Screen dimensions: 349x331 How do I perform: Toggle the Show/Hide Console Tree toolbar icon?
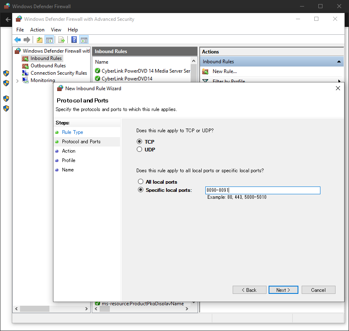click(49, 40)
